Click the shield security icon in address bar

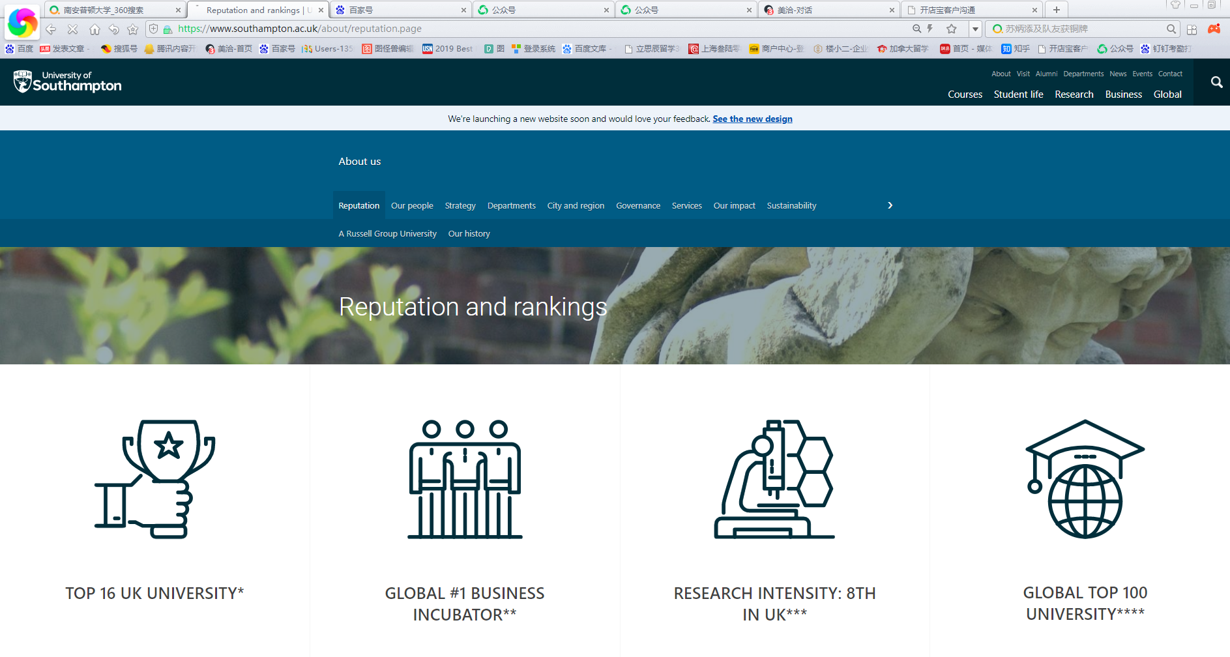point(154,29)
